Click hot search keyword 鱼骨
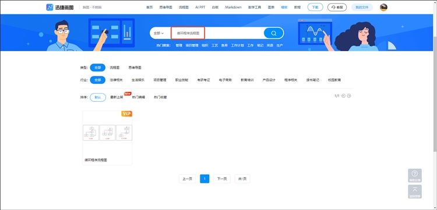 pyautogui.click(x=224, y=45)
